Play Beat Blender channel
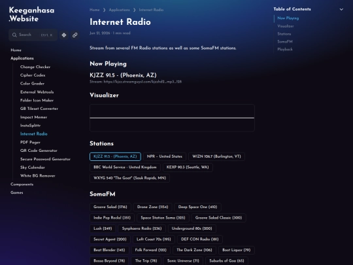Image resolution: width=353 pixels, height=265 pixels. click(109, 250)
